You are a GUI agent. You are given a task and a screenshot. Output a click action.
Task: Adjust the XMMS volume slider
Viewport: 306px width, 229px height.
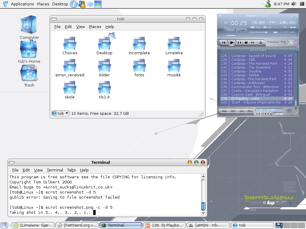click(x=259, y=32)
